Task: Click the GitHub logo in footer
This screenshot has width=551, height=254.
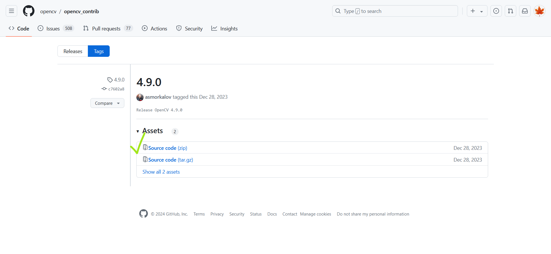Action: (x=144, y=214)
